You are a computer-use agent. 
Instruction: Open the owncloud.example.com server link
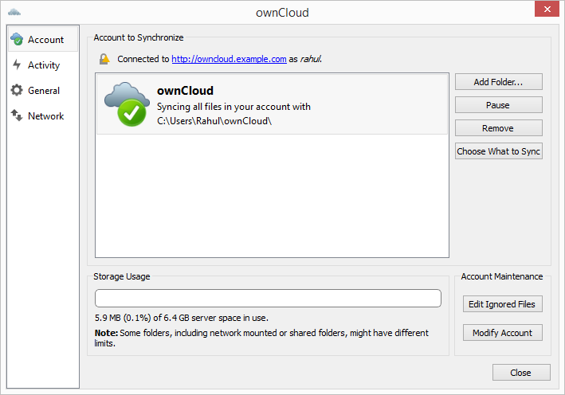click(x=229, y=59)
